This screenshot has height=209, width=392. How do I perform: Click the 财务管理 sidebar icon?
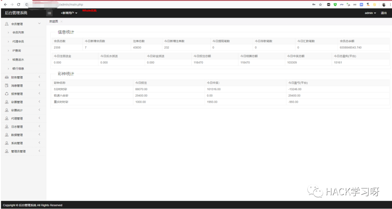(7, 78)
